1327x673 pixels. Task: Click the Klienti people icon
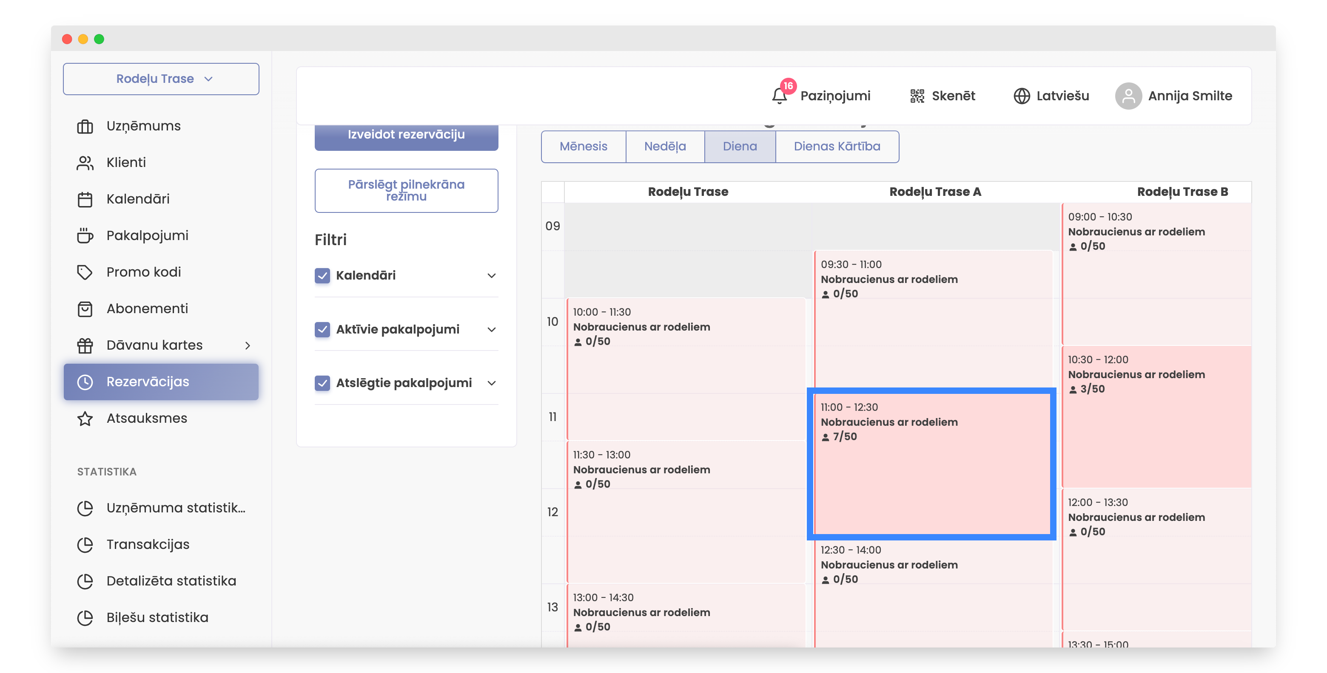85,163
